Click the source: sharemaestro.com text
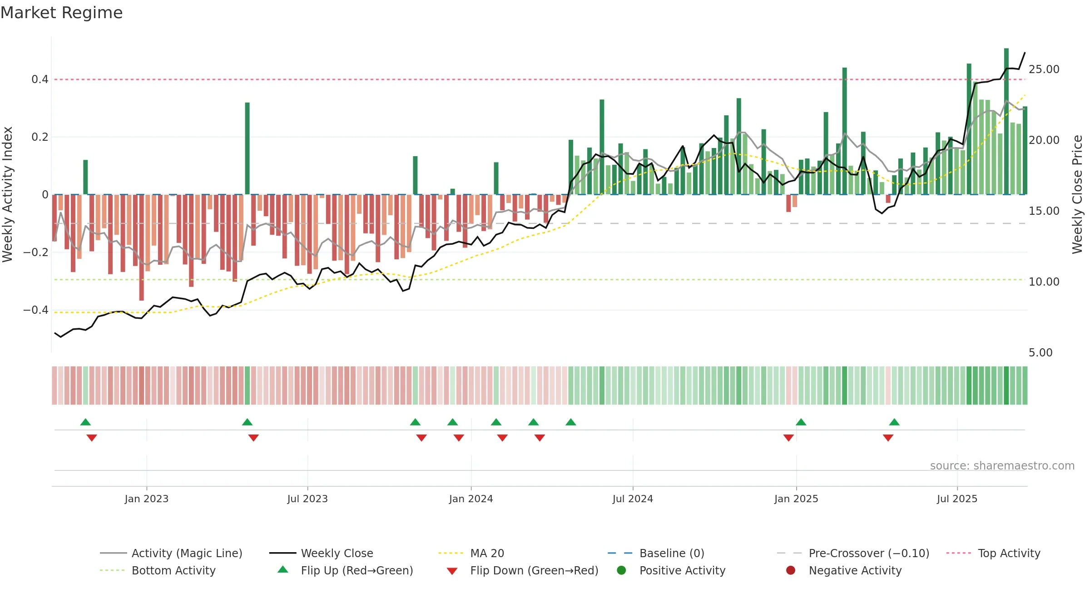Screen dimensions: 1090x613 tap(1002, 465)
